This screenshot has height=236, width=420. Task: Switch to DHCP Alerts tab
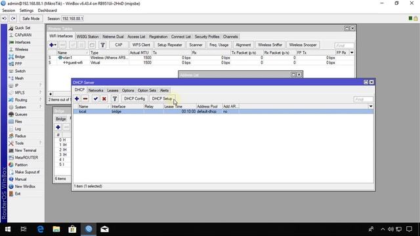164,90
